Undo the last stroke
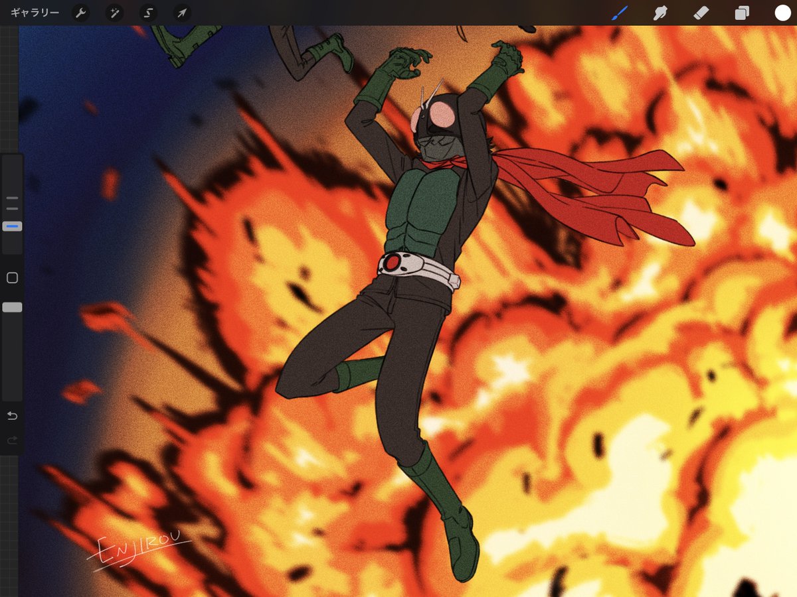Screen dimensions: 797x597 [x=12, y=416]
